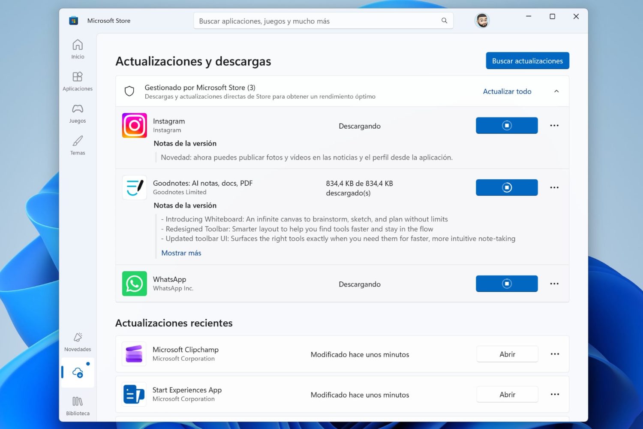Select the Descargas tab in the sidebar

coord(77,372)
